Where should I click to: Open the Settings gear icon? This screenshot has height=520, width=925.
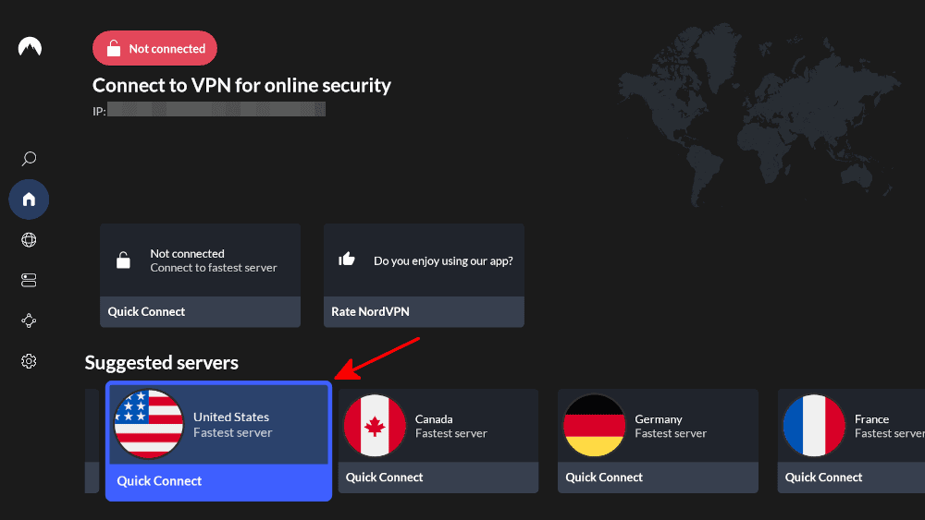click(29, 361)
